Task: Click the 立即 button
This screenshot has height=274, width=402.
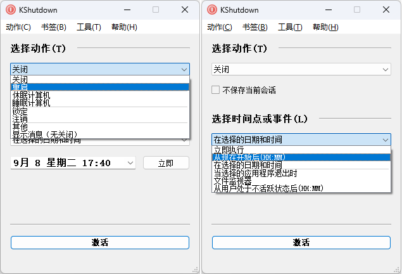Action: 166,163
